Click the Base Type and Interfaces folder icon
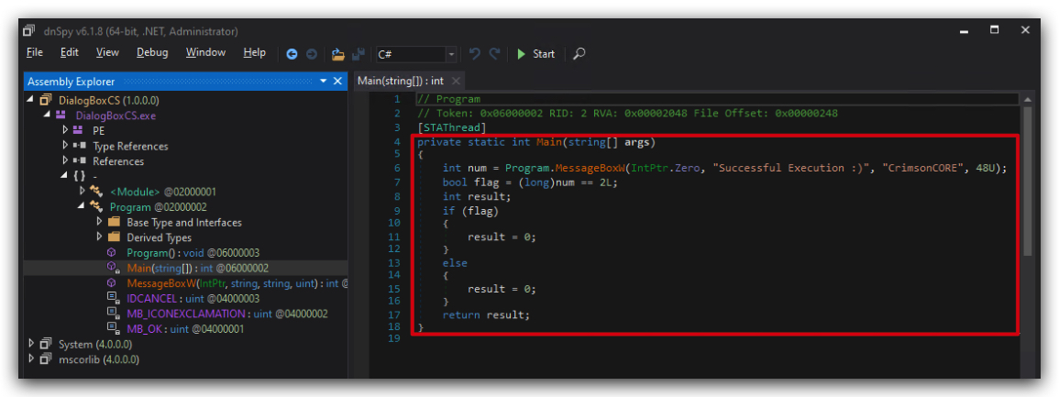 [114, 222]
